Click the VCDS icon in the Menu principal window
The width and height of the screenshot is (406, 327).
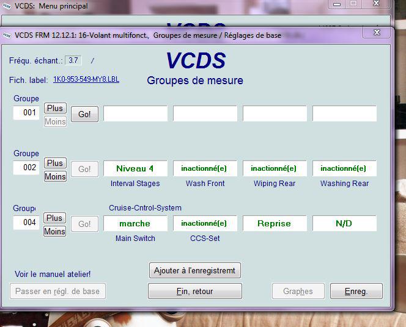click(x=7, y=6)
